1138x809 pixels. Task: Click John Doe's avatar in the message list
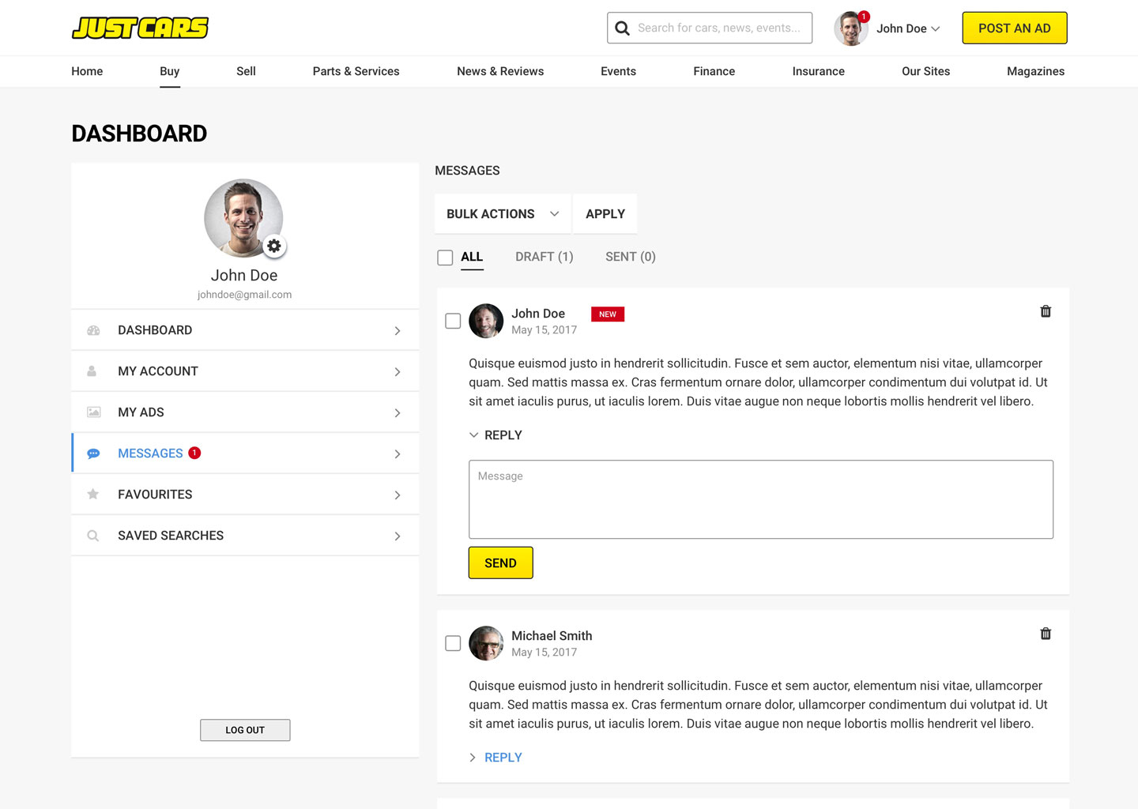click(486, 321)
